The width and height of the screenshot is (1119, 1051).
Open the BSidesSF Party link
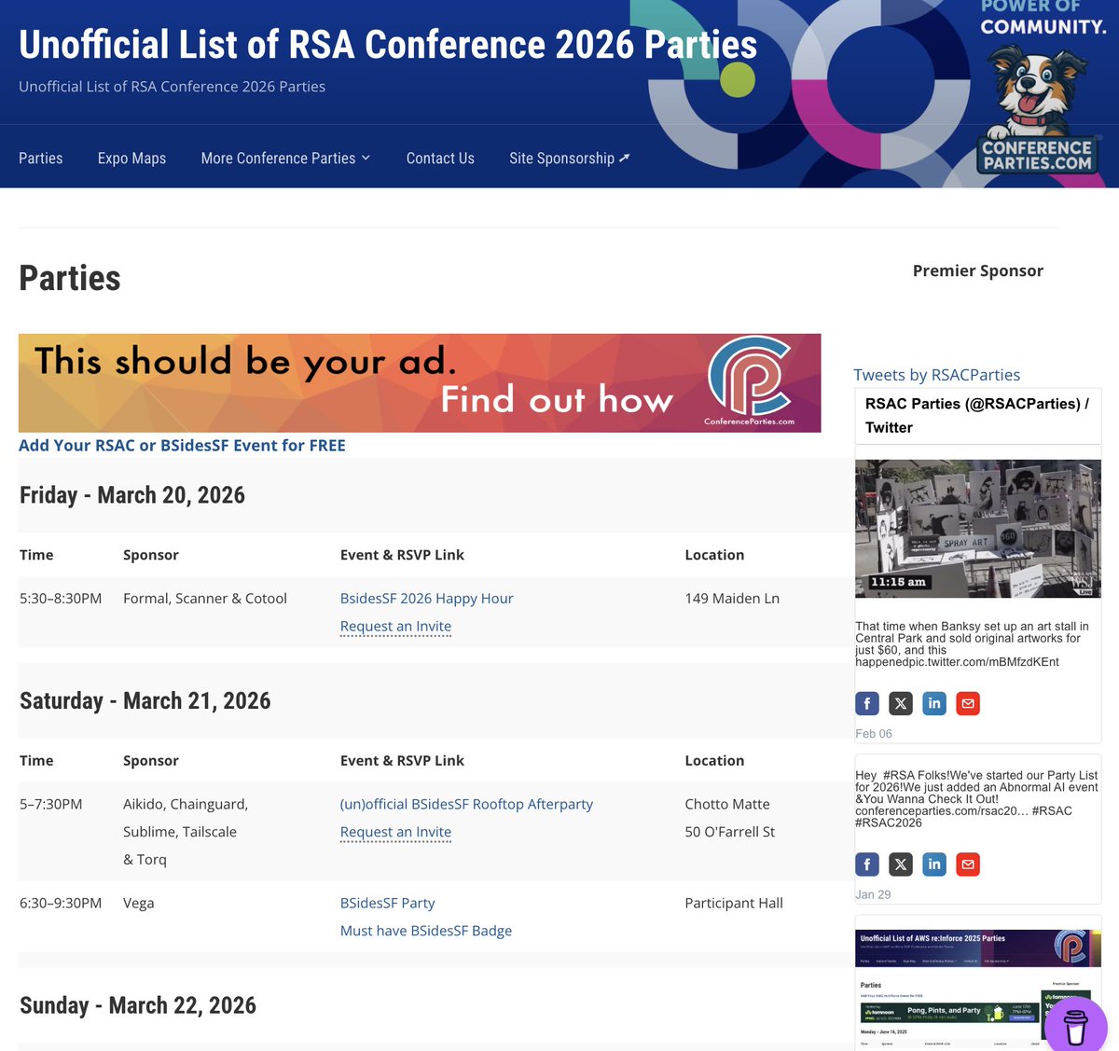[387, 904]
